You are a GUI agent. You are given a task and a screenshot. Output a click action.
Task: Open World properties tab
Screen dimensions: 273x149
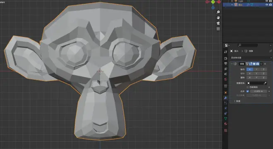[226, 79]
